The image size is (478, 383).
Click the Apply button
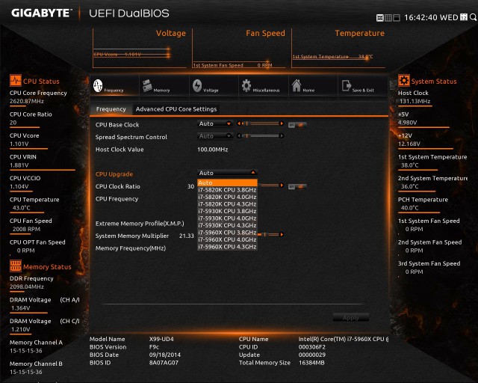click(351, 318)
